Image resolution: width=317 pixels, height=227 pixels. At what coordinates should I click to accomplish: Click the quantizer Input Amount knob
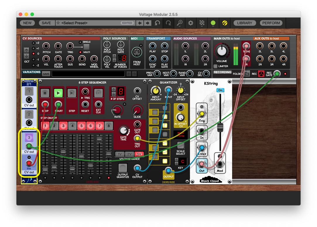click(156, 91)
